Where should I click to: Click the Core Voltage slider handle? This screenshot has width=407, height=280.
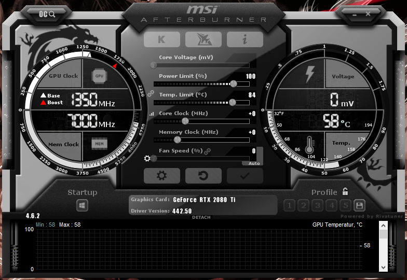(154, 65)
